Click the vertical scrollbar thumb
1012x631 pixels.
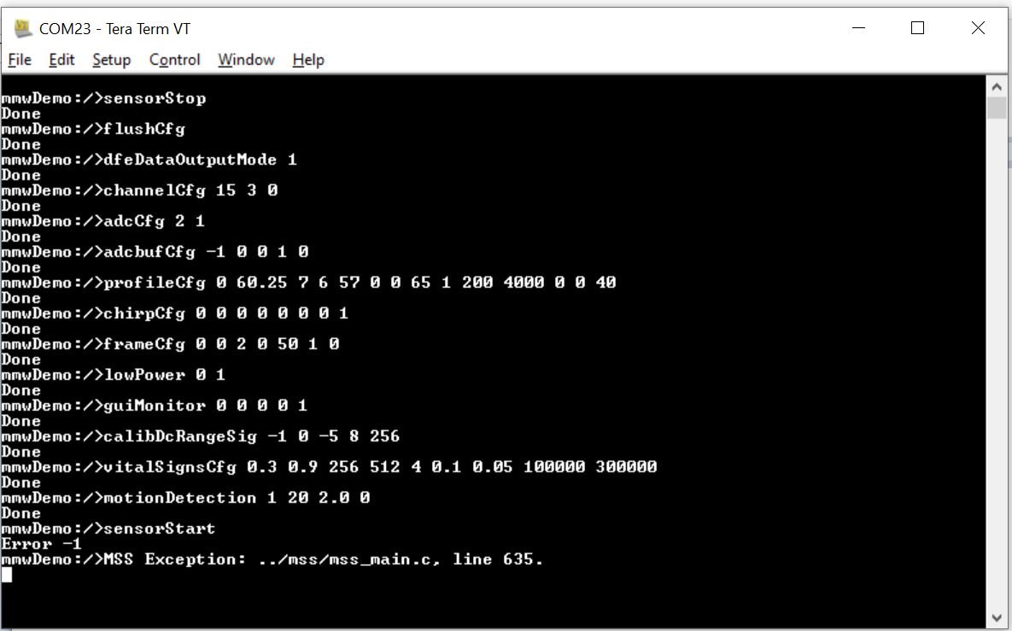pyautogui.click(x=997, y=108)
